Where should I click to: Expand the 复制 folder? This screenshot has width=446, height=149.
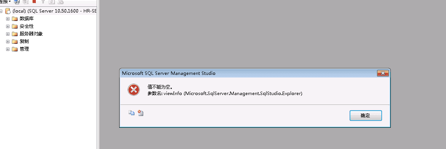tap(8, 41)
